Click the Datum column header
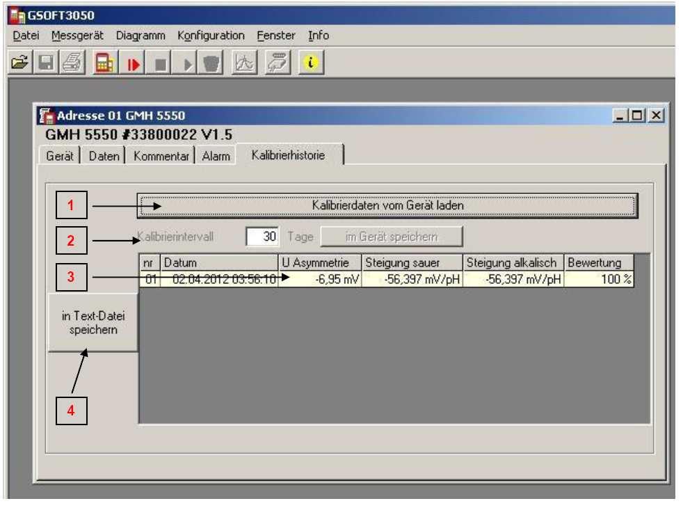The image size is (683, 508). pyautogui.click(x=219, y=263)
